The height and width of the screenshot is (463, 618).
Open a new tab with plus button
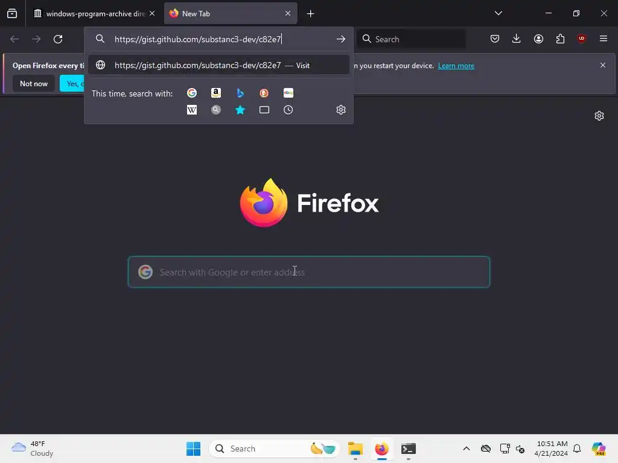(x=311, y=14)
